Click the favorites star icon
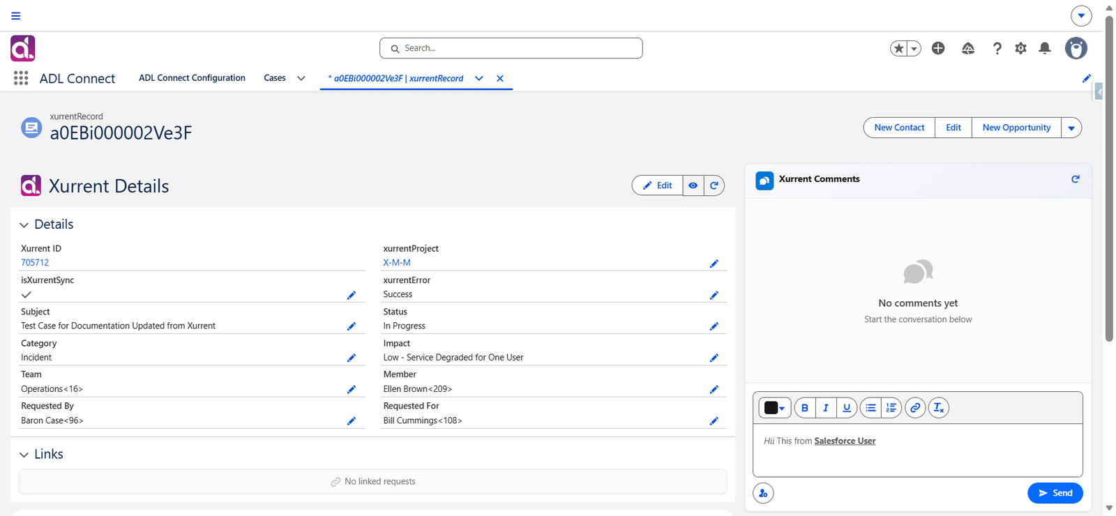Screen dimensions: 1116x516 point(899,48)
